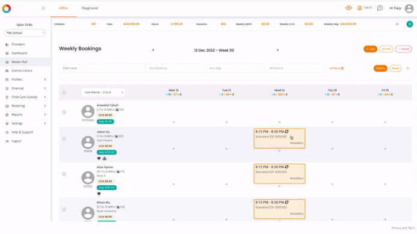Click the Edit button
The image size is (417, 234).
pos(386,49)
